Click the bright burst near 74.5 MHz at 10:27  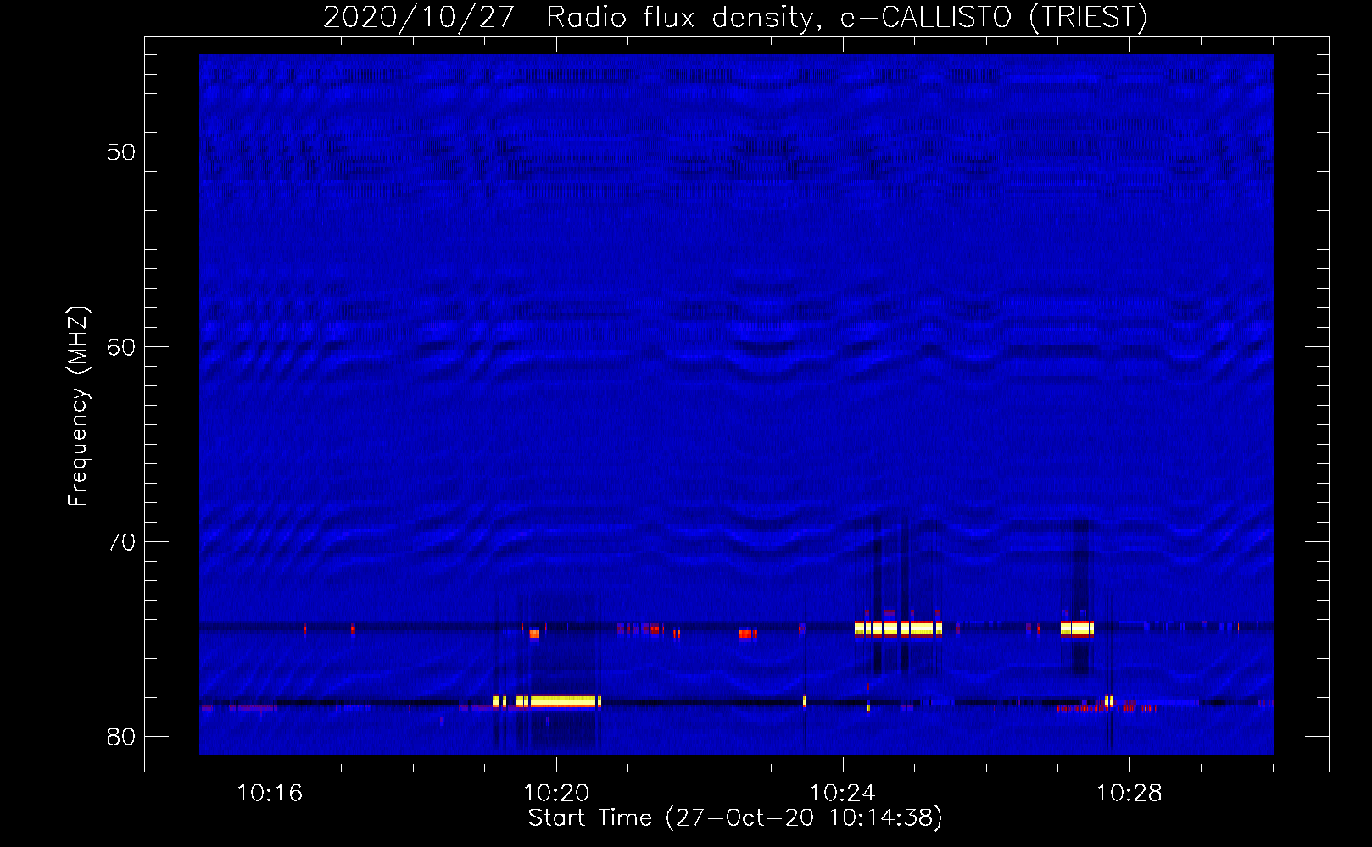[1077, 628]
